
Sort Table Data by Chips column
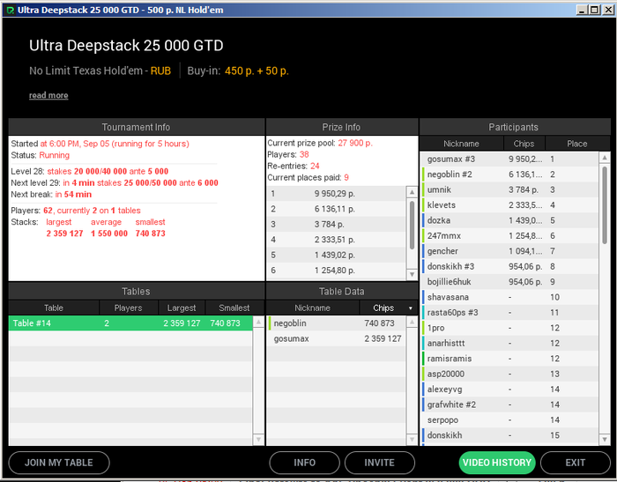[x=389, y=308]
